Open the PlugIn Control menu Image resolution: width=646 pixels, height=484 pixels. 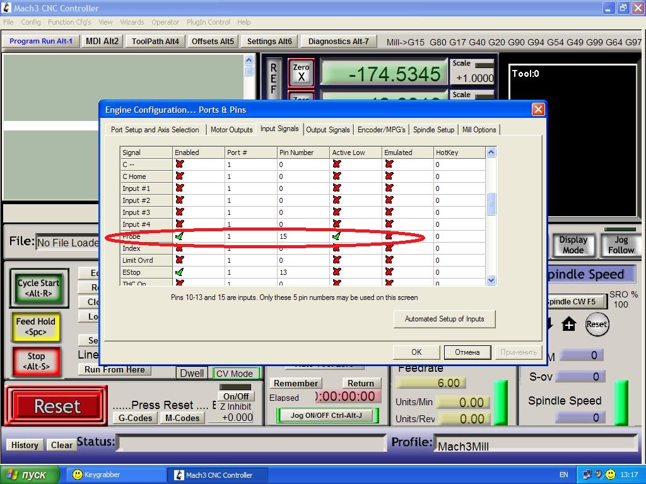pos(208,22)
